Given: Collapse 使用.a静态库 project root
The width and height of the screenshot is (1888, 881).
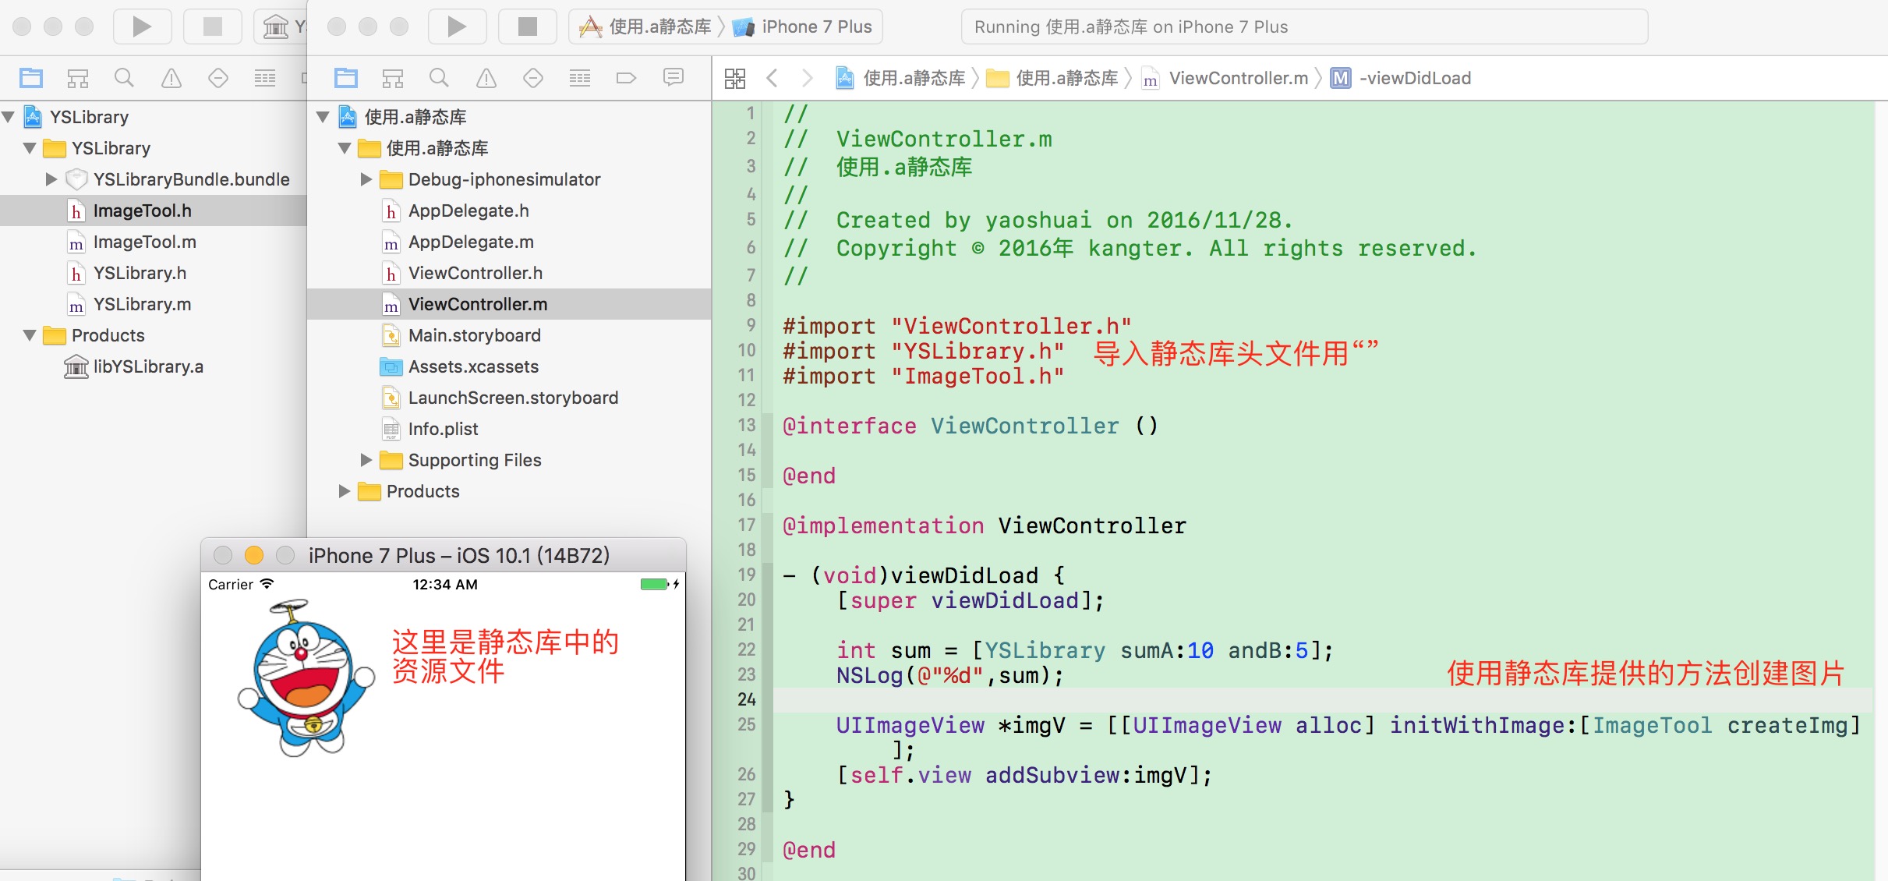Looking at the screenshot, I should coord(323,117).
